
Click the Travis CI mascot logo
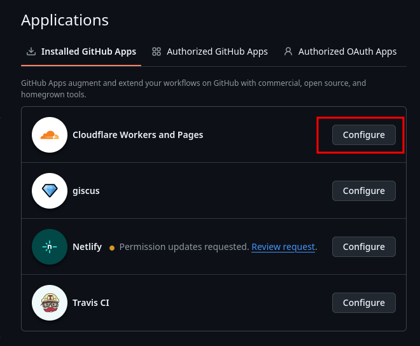point(50,303)
